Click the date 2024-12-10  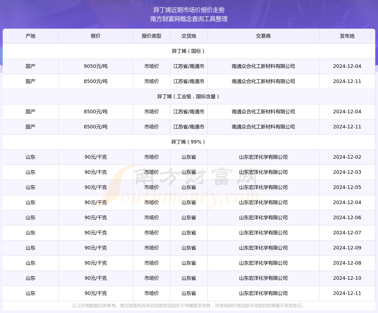347,278
